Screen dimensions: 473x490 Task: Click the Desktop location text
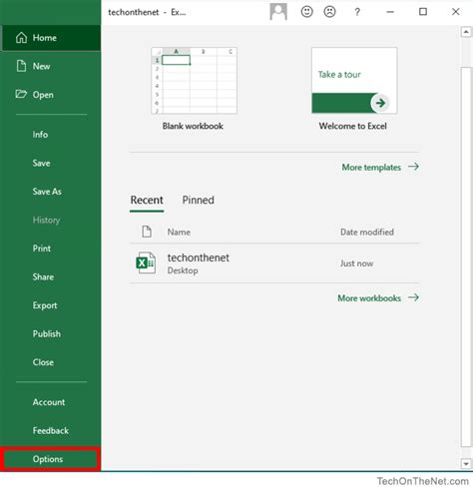(x=183, y=270)
